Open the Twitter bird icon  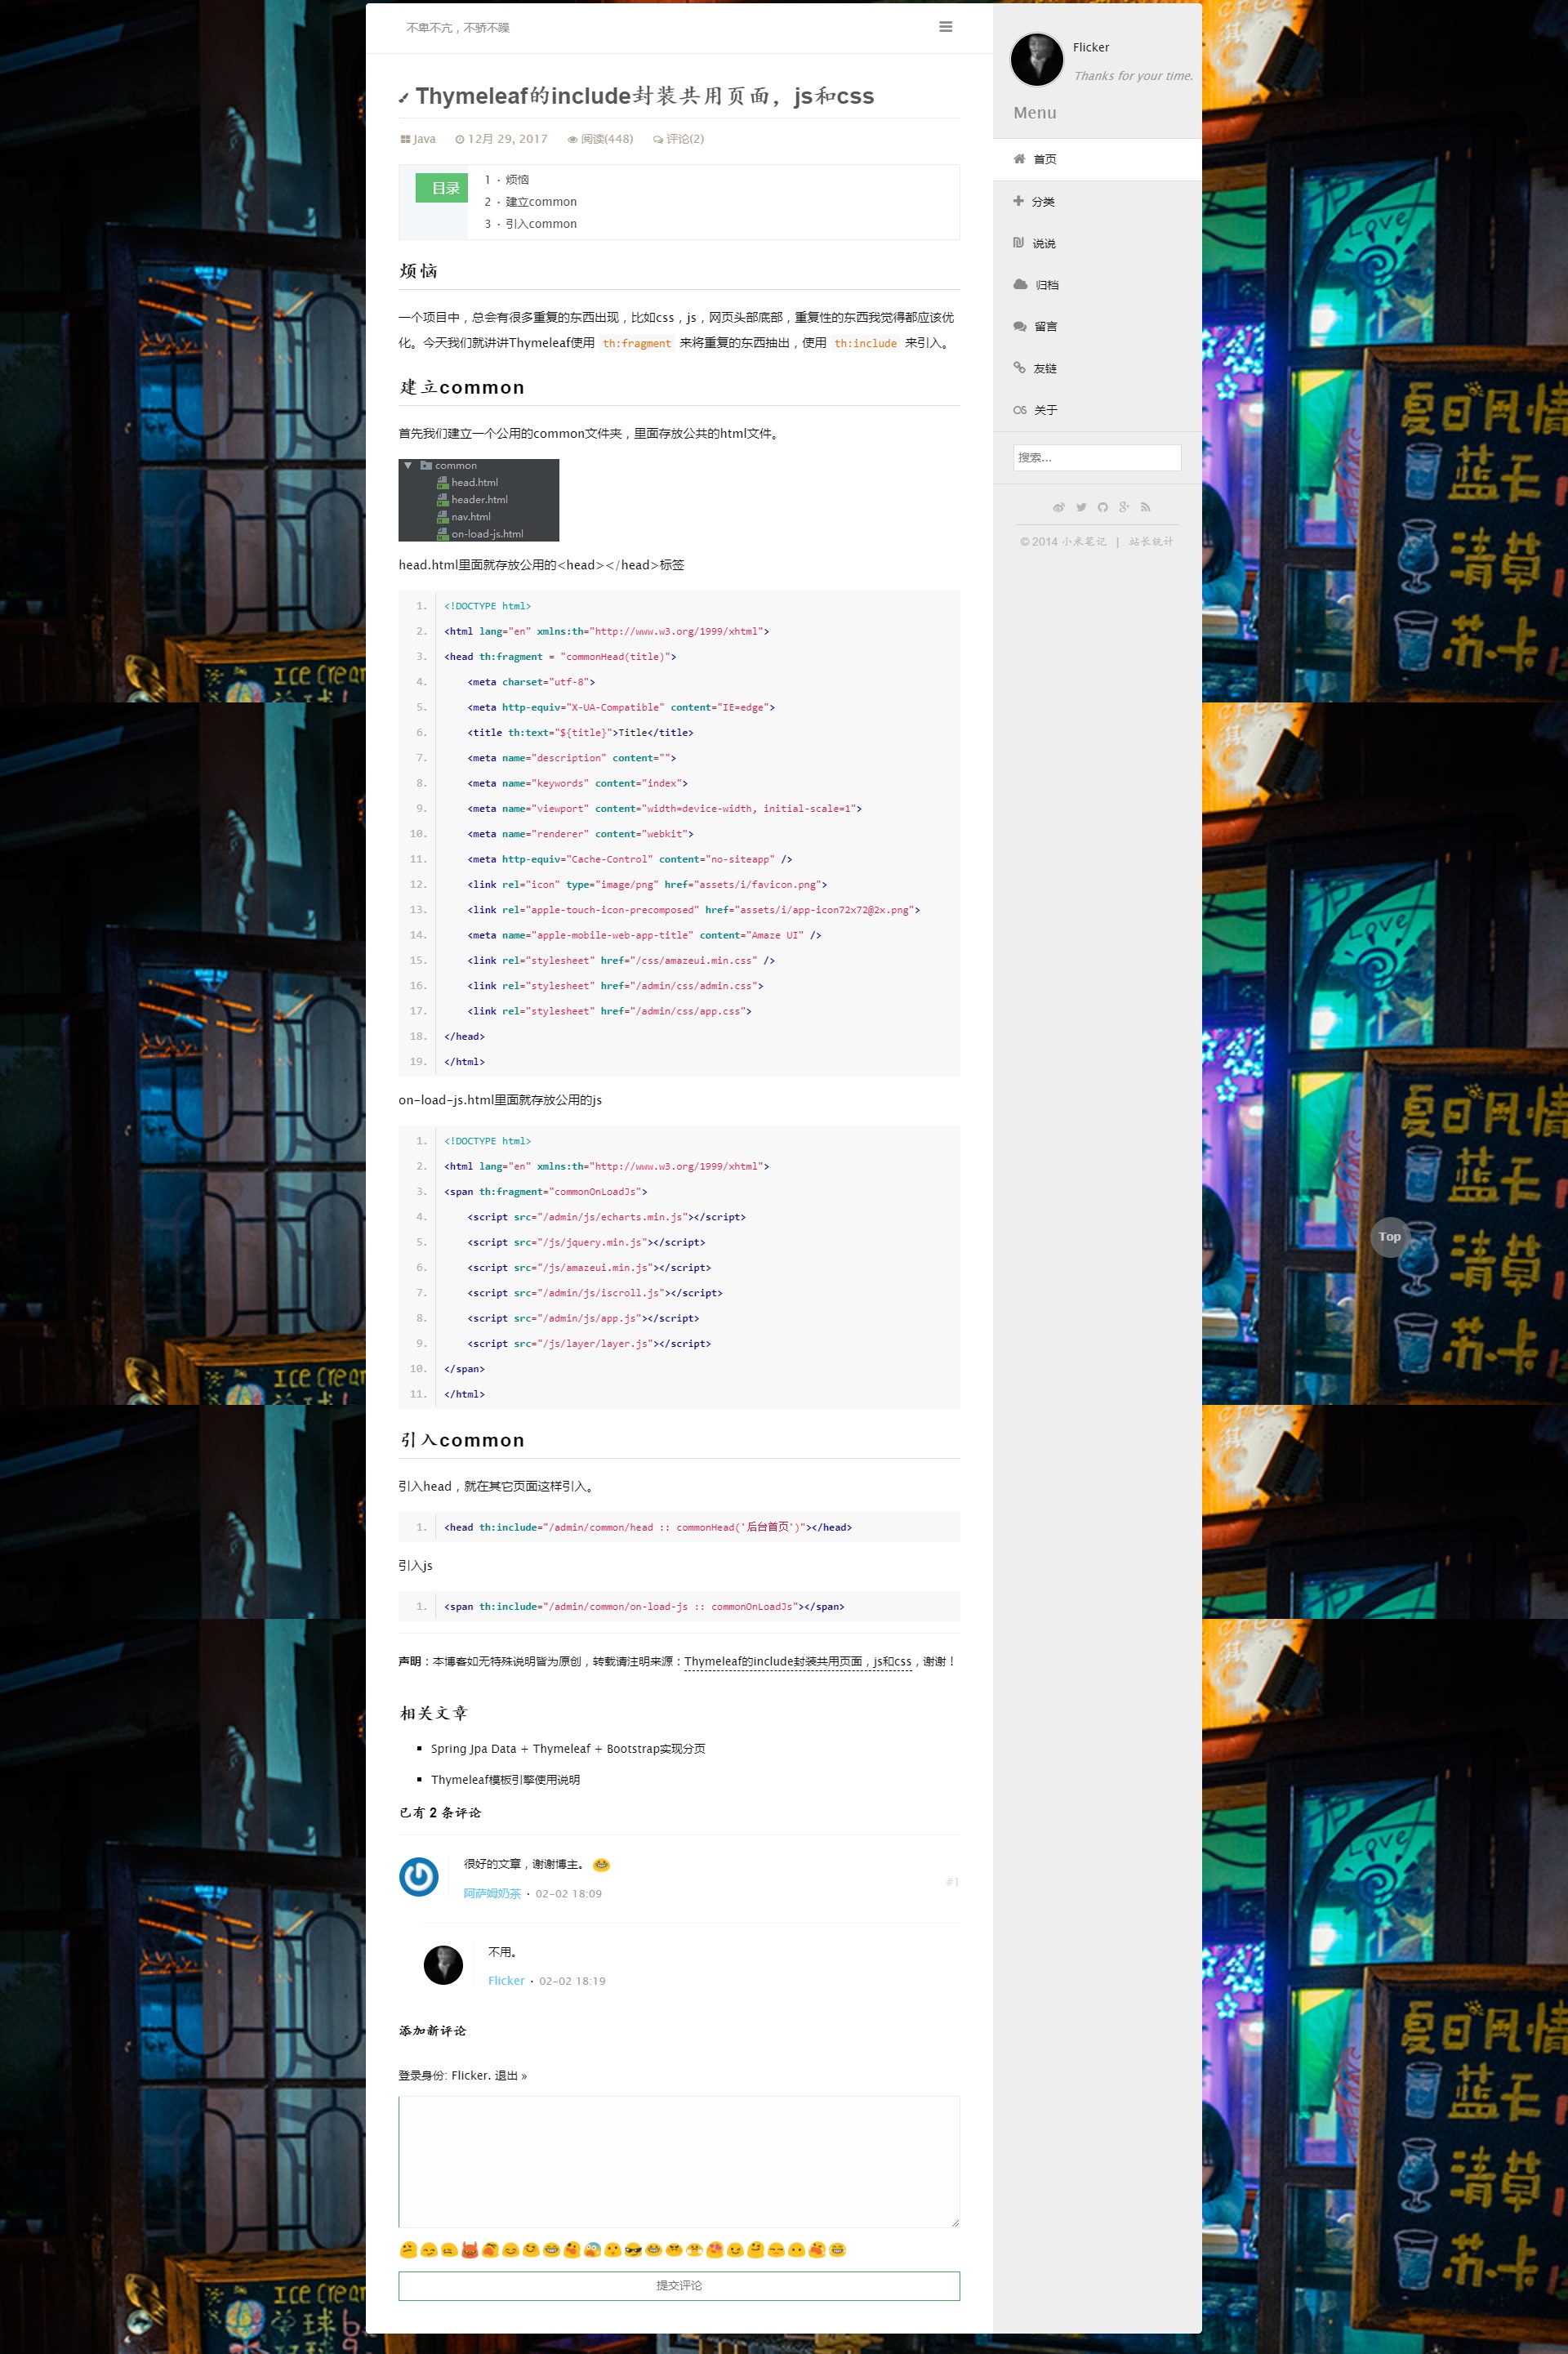tap(1081, 507)
